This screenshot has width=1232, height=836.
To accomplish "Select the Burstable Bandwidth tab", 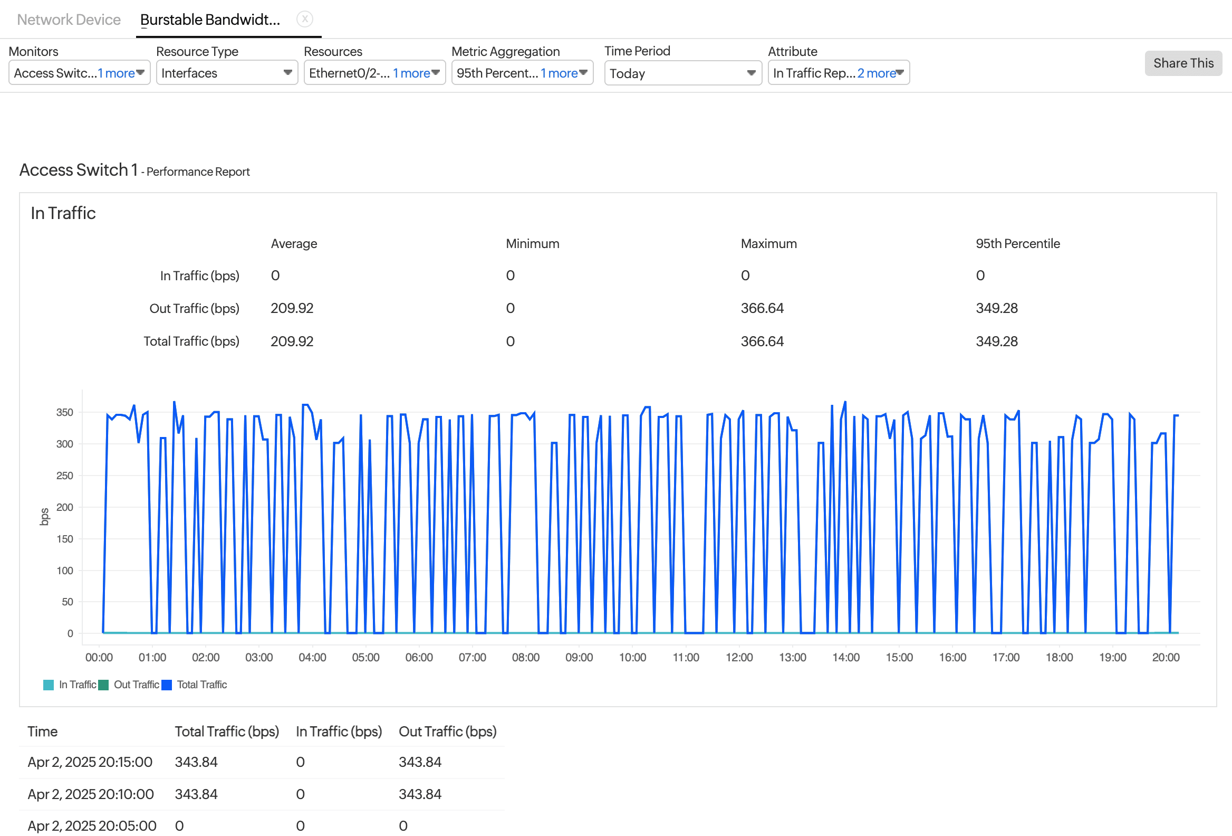I will (210, 20).
